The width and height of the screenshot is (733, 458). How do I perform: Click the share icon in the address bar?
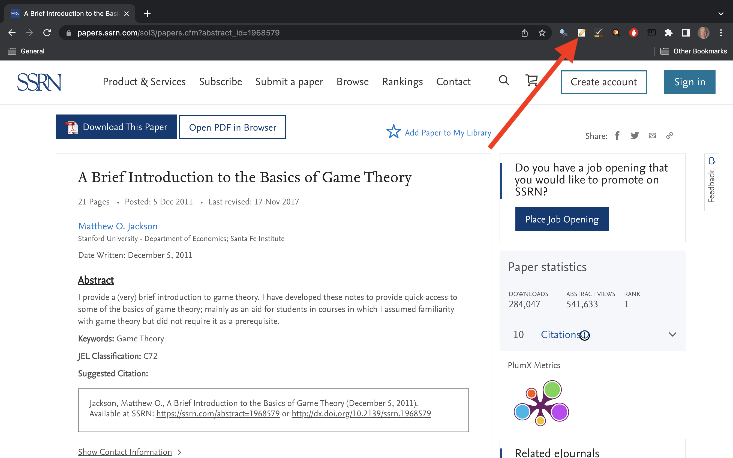tap(525, 33)
